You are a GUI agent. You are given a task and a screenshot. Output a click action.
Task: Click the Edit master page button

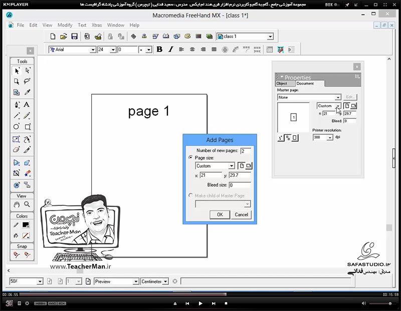coord(350,97)
